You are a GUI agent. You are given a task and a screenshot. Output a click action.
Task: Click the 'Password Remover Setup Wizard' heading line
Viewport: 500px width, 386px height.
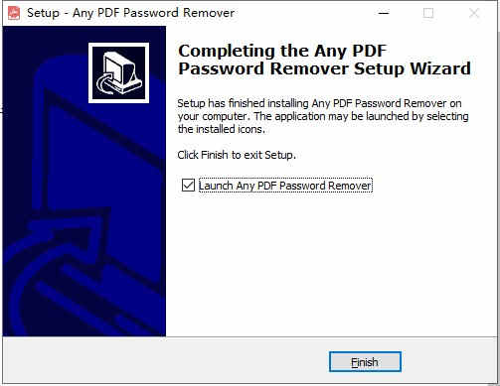(x=324, y=68)
